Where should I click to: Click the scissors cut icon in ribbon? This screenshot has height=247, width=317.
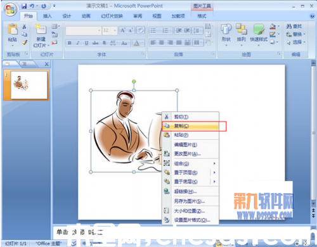[x=25, y=27]
